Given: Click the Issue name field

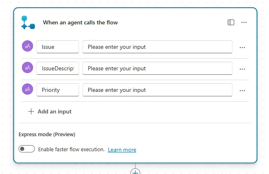Looking at the screenshot, I should click(x=58, y=47).
